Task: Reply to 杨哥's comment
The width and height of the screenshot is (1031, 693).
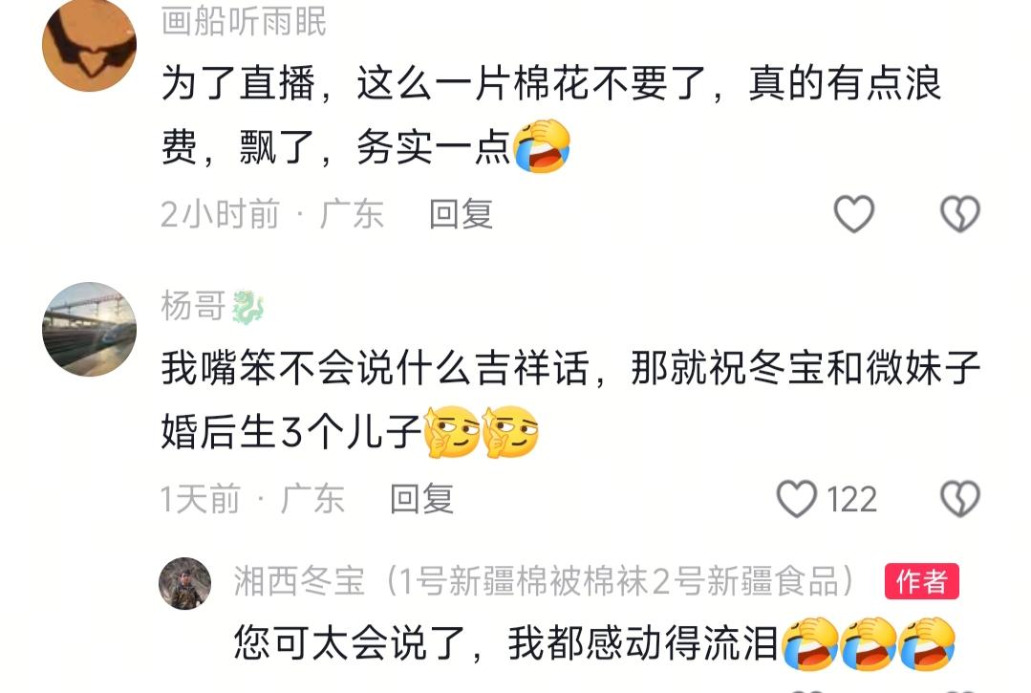Action: click(x=421, y=499)
